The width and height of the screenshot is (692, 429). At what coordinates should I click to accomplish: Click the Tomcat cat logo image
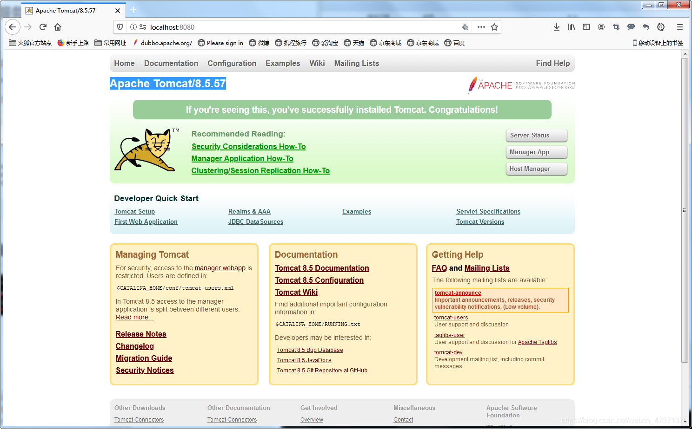(147, 150)
